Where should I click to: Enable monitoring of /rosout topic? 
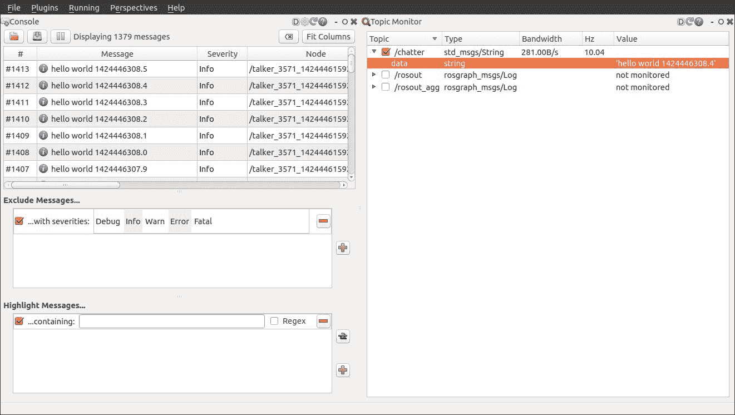[x=386, y=75]
